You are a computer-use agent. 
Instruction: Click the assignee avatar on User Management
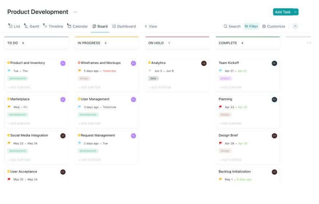pos(133,99)
